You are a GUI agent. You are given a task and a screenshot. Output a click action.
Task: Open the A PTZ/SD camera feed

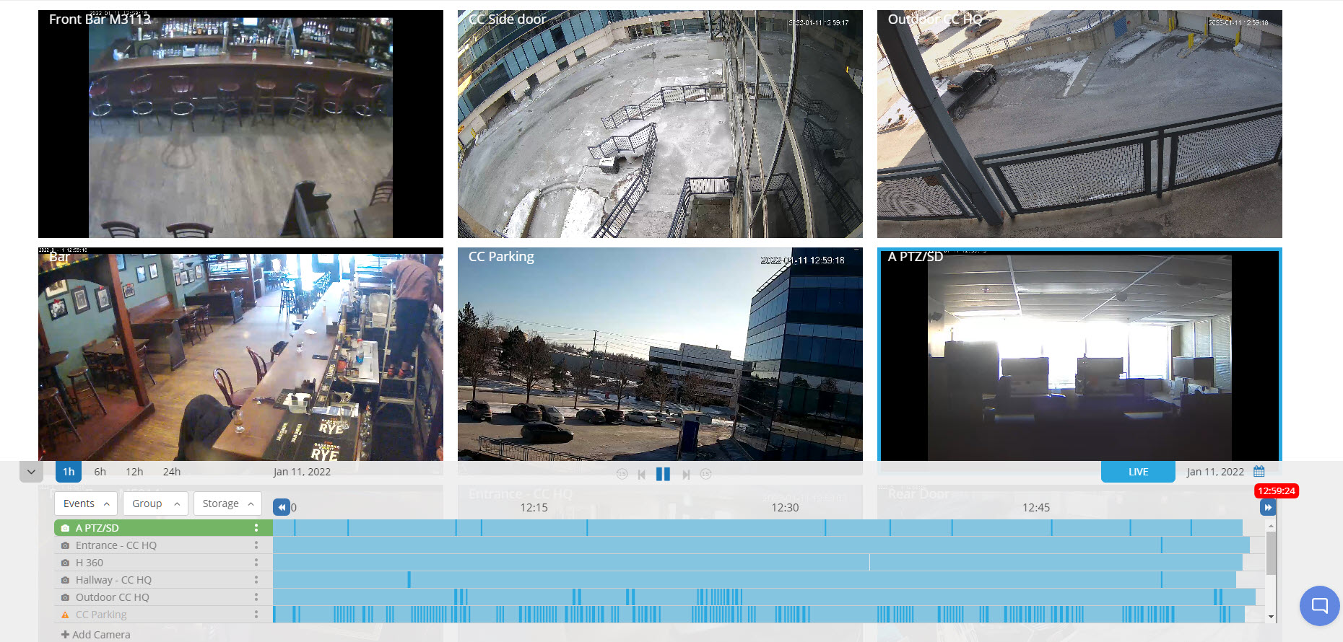pyautogui.click(x=1079, y=354)
